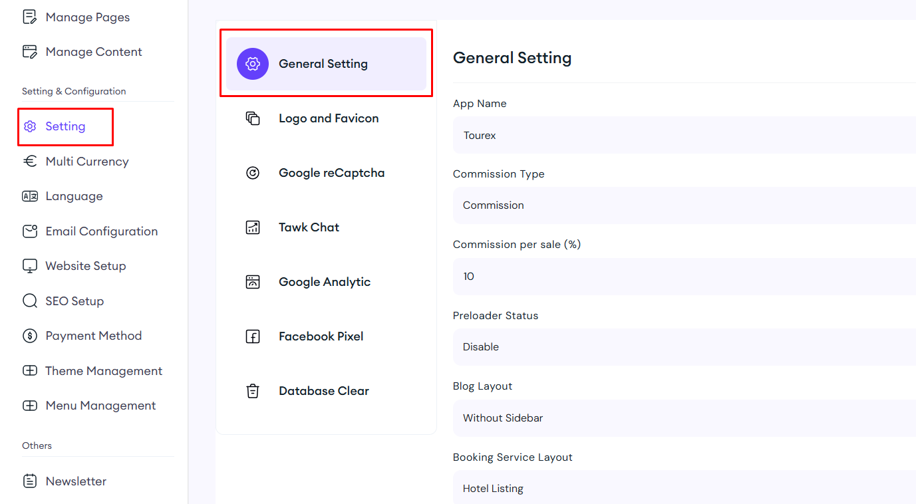Image resolution: width=916 pixels, height=504 pixels.
Task: Open the Commission Type dropdown
Action: click(684, 205)
